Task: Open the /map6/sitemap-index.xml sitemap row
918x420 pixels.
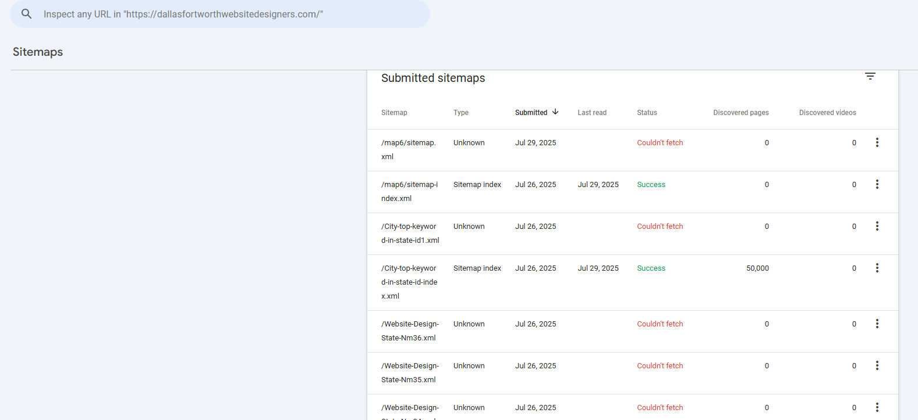Action: tap(409, 192)
